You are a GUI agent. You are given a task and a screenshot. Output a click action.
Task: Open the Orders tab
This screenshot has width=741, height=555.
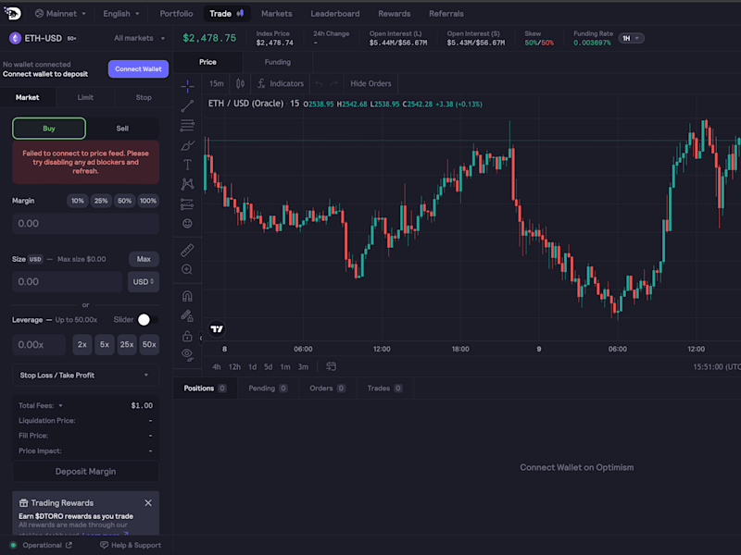click(x=328, y=388)
